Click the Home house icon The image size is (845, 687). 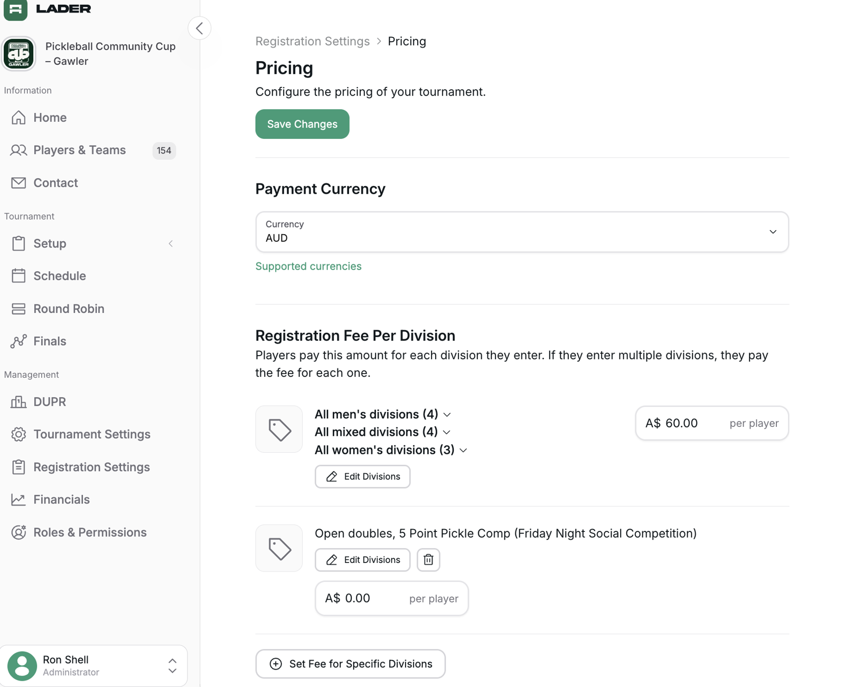point(18,117)
